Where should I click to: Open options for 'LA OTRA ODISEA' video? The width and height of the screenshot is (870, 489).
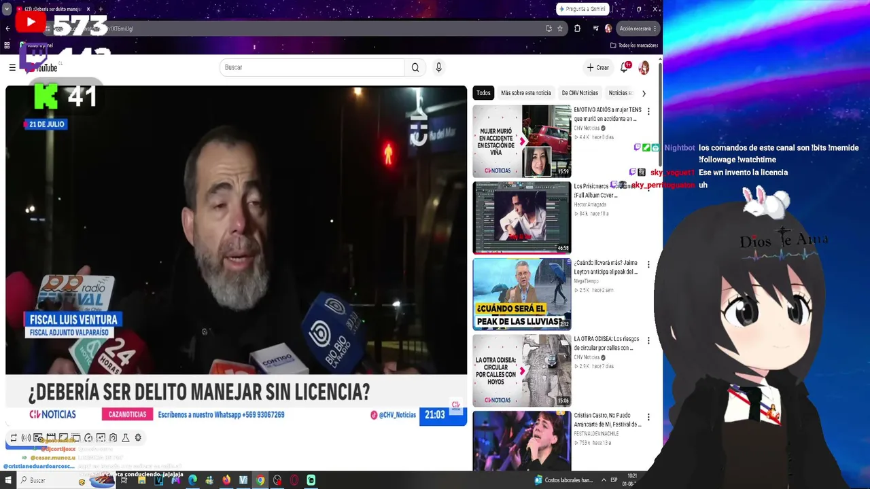pos(648,340)
